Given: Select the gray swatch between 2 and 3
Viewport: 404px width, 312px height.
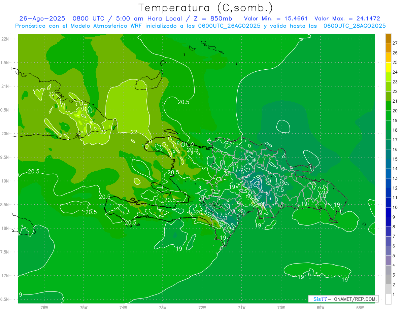Looking at the screenshot, I should click(x=388, y=280).
